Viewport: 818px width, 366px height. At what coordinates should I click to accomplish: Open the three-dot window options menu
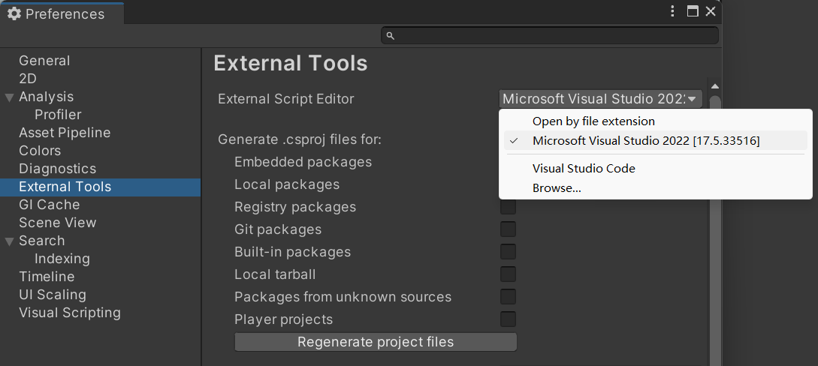click(x=673, y=11)
